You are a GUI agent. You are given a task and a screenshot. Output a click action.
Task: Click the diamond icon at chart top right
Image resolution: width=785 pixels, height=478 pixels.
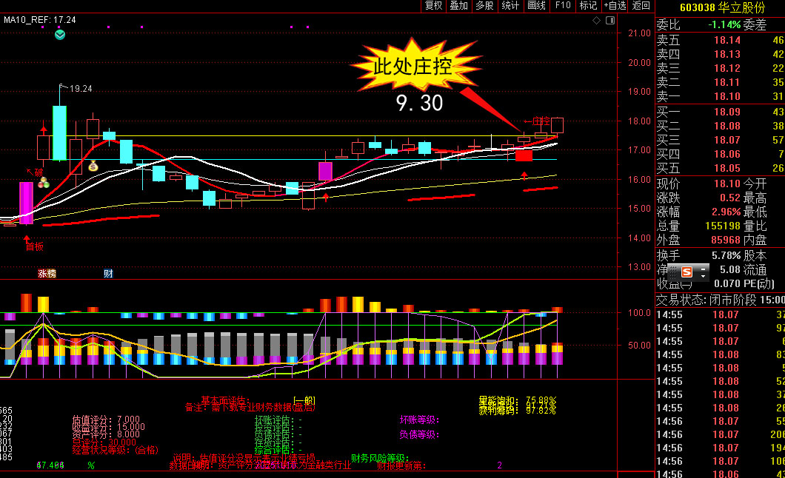[x=597, y=21]
